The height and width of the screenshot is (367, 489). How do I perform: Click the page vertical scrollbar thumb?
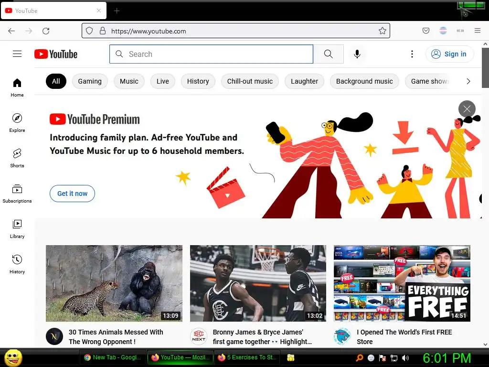[485, 68]
